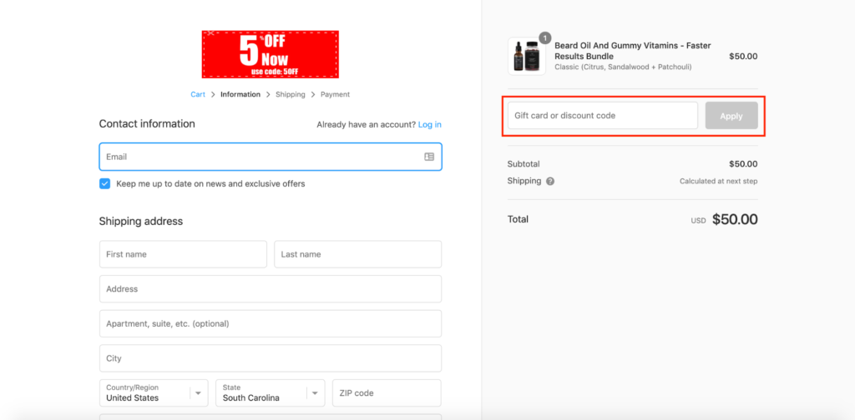Click the 5% OFF promo banner
Viewport: 855px width, 420px height.
pyautogui.click(x=270, y=54)
